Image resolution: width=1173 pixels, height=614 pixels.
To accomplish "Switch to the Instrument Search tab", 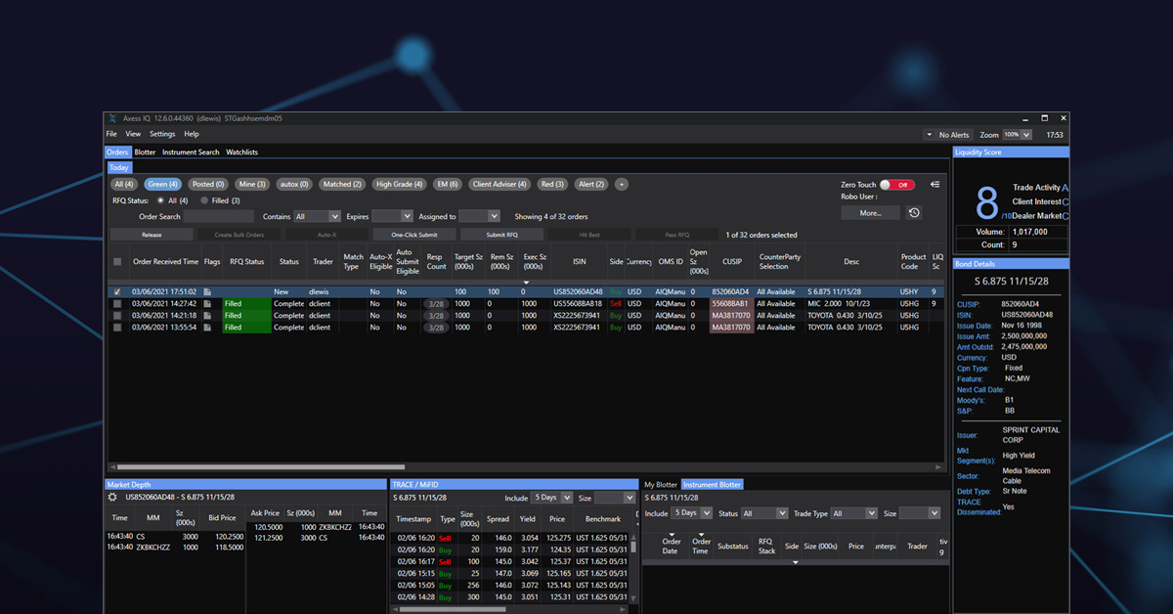I will pyautogui.click(x=191, y=153).
